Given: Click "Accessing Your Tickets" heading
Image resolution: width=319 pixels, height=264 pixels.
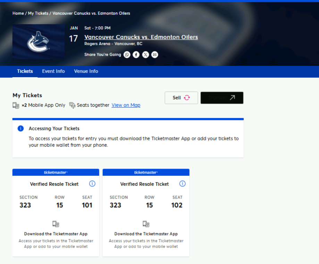Looking at the screenshot, I should tap(54, 129).
